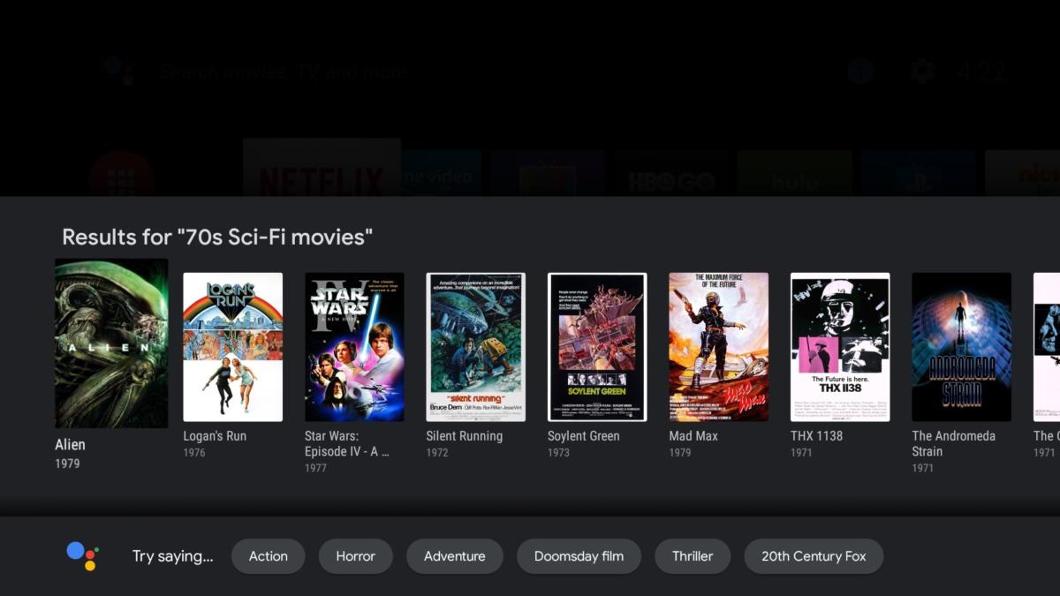Click the Silent Running title text
Image resolution: width=1060 pixels, height=596 pixels.
(465, 436)
